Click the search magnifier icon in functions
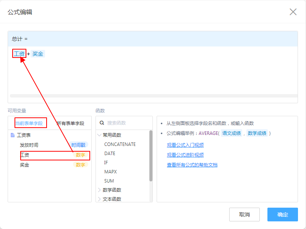The height and width of the screenshot is (229, 306). pyautogui.click(x=102, y=123)
